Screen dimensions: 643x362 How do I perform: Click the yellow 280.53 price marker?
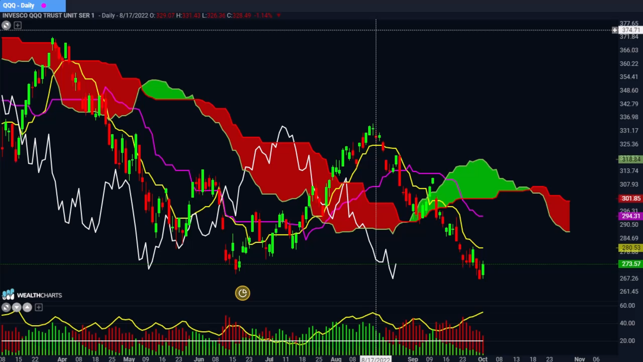point(630,248)
